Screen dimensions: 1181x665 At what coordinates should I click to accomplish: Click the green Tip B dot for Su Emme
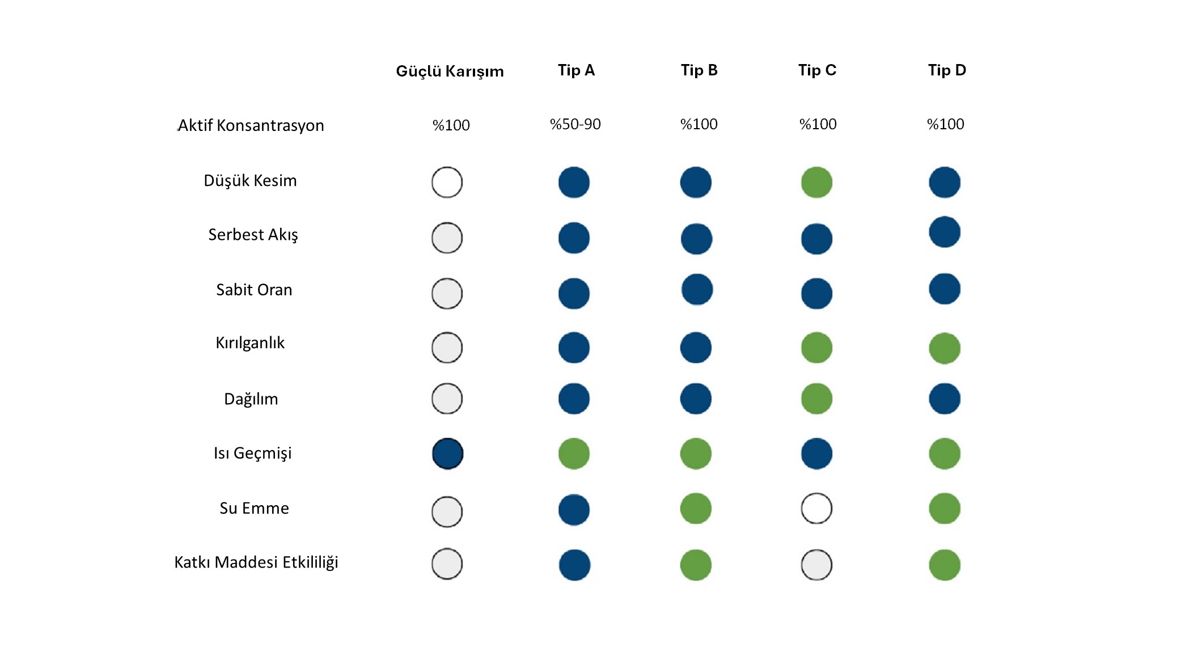[x=696, y=509]
